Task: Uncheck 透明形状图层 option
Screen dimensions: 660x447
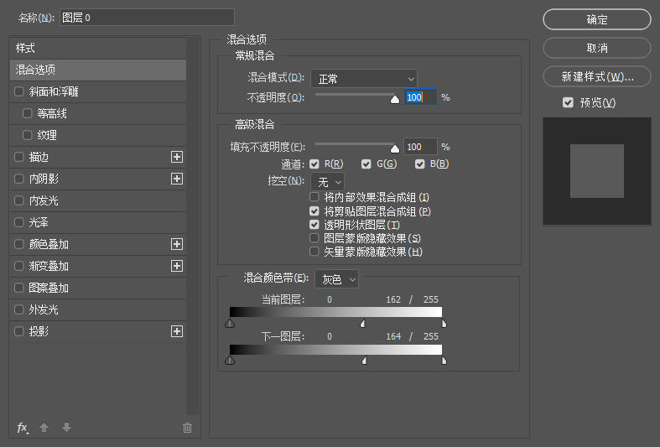Action: coord(314,225)
